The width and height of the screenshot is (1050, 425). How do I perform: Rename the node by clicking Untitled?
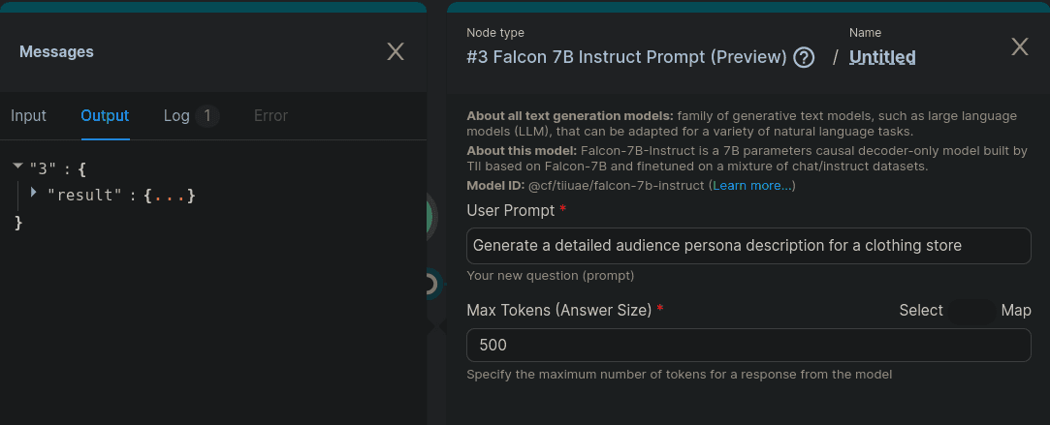(882, 57)
